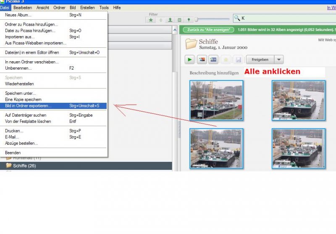Open the Bearbeiten menu
Screen dimensions: 336x234
point(22,8)
